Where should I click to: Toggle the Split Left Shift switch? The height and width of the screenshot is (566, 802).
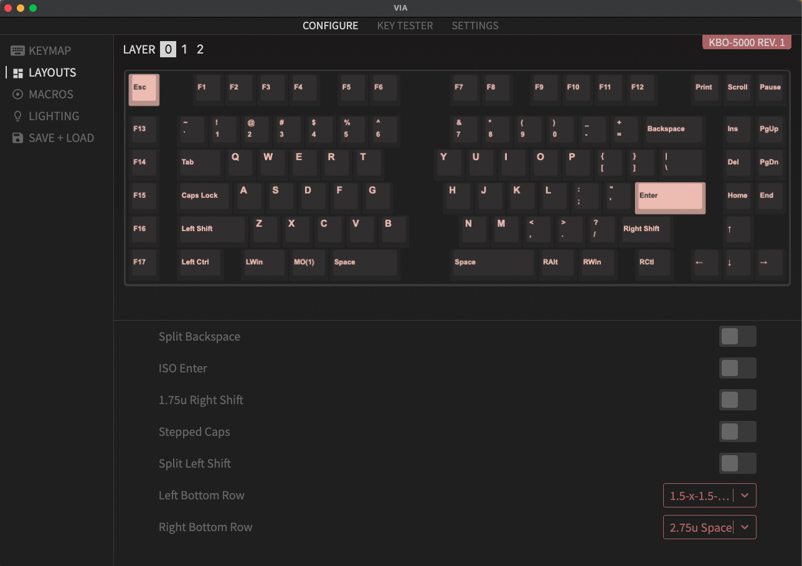(738, 463)
